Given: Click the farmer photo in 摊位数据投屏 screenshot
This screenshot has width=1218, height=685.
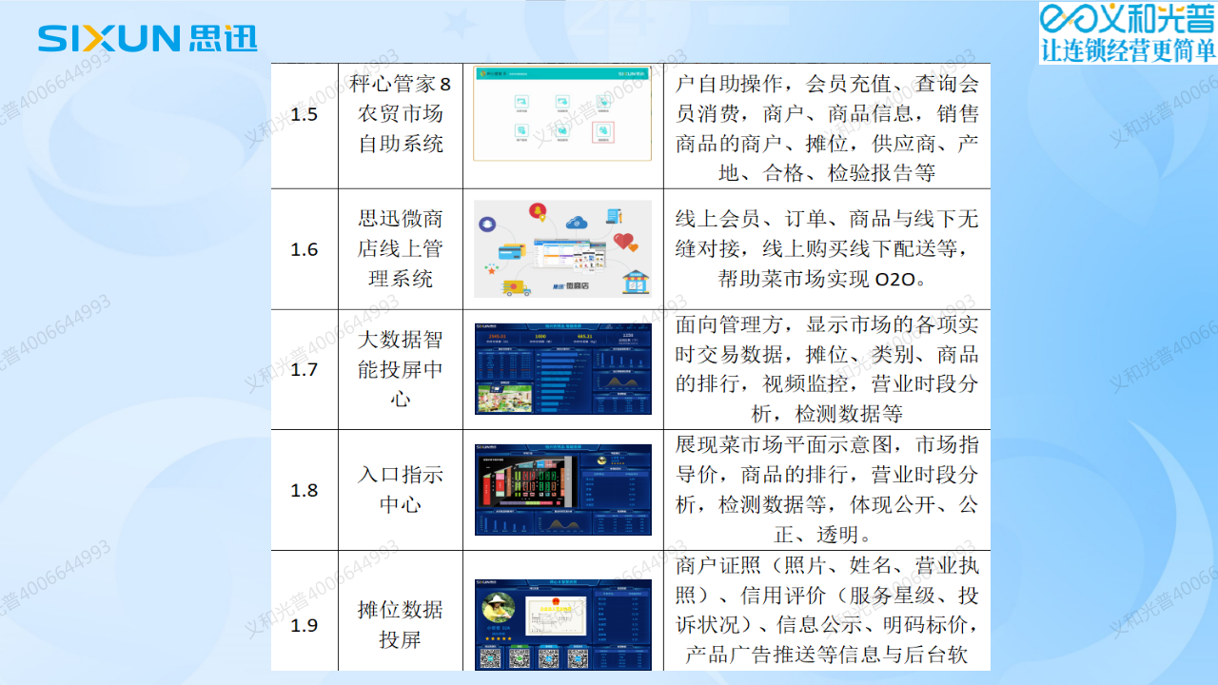Looking at the screenshot, I should [x=499, y=607].
